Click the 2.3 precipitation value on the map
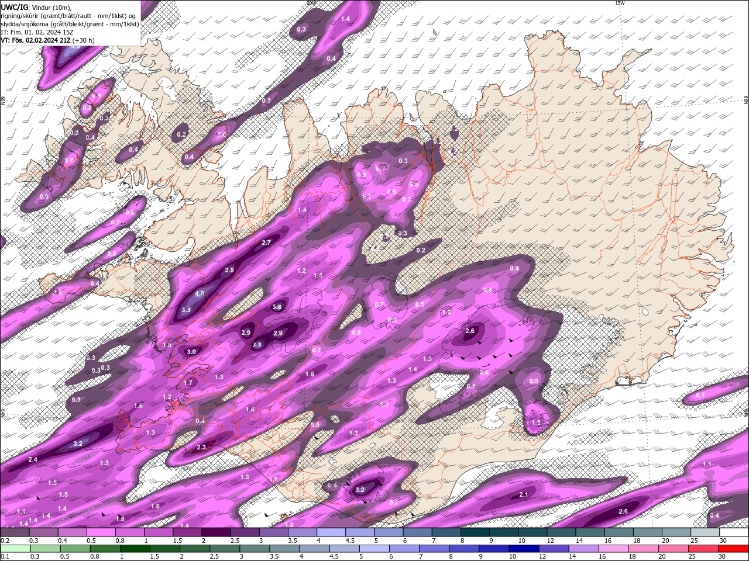Image resolution: width=749 pixels, height=561 pixels. click(201, 447)
